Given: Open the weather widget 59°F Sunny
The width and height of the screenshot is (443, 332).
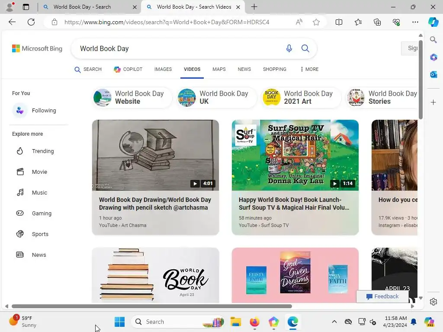Looking at the screenshot, I should tap(22, 322).
